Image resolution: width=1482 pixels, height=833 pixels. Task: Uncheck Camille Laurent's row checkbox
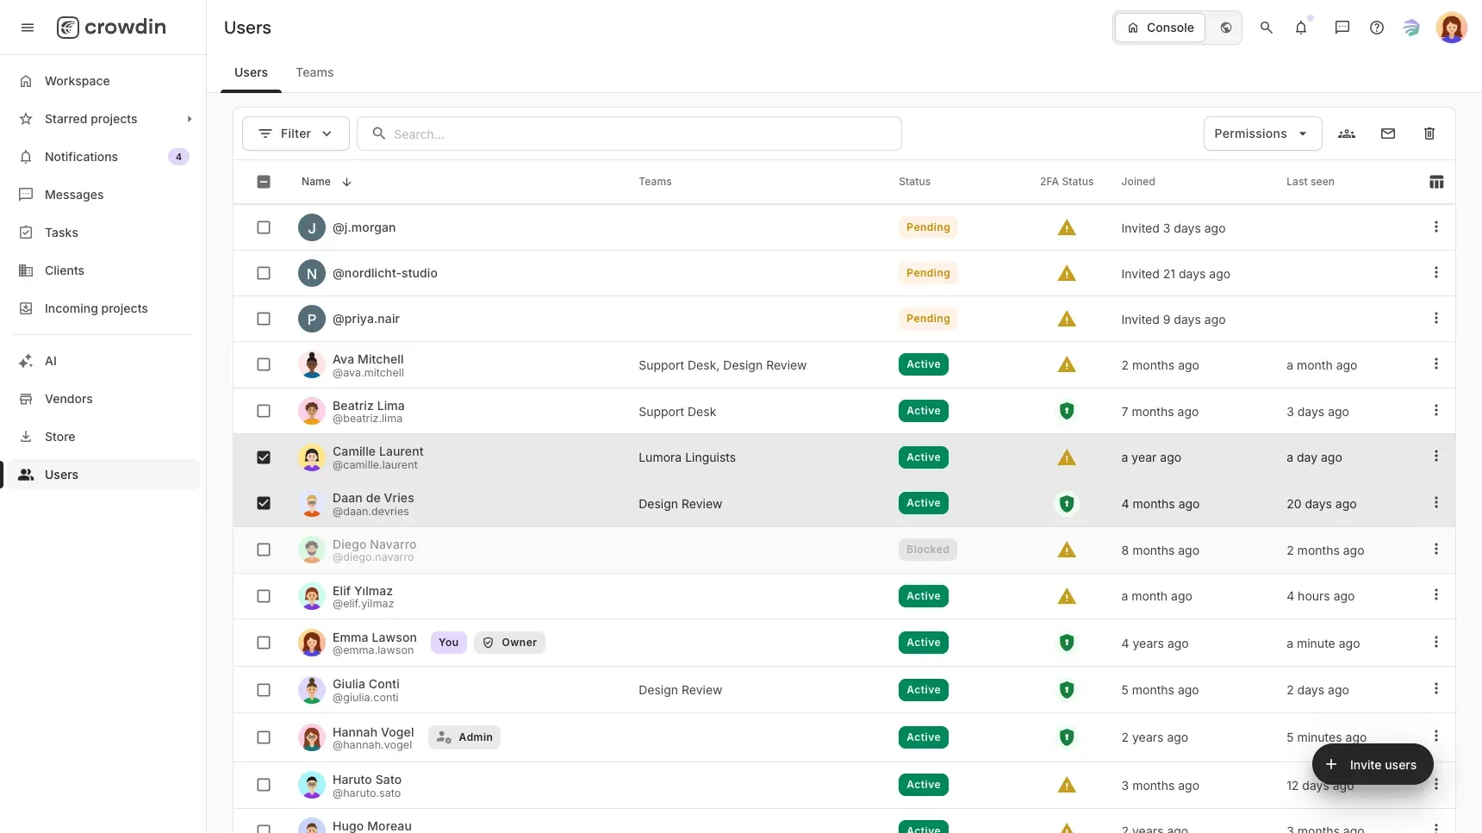tap(264, 457)
